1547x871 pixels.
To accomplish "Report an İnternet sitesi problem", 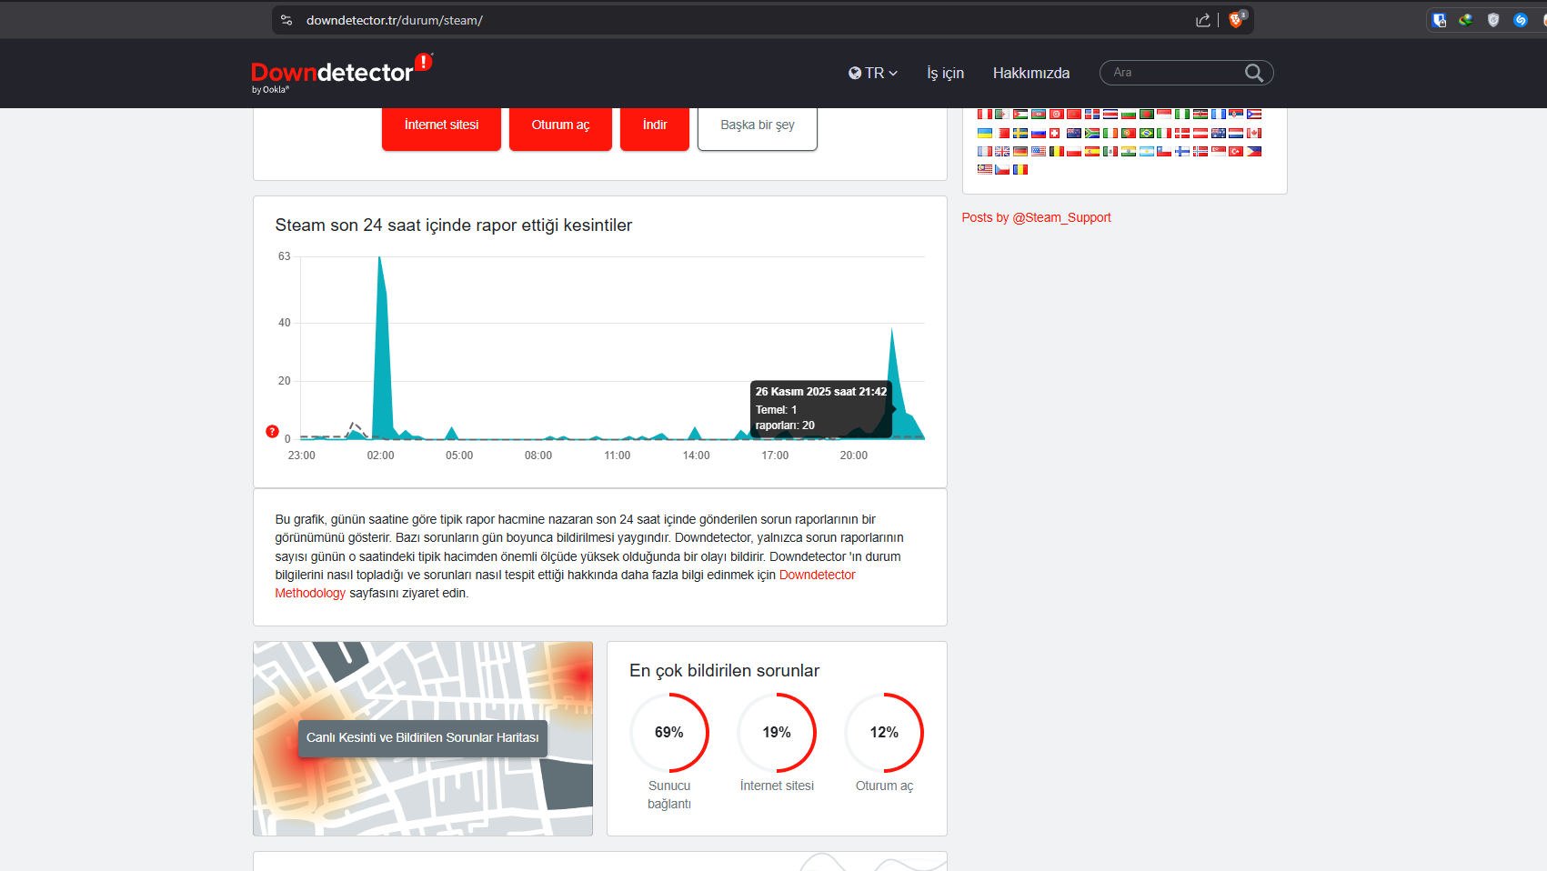I will point(441,125).
